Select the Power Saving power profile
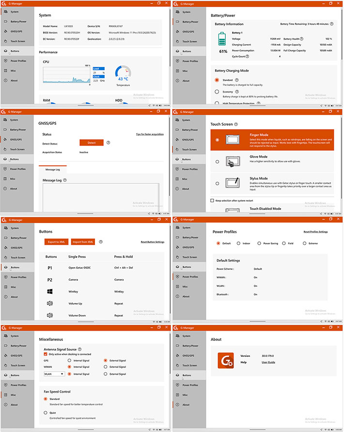Screen dimensions: 344x432 pyautogui.click(x=260, y=243)
